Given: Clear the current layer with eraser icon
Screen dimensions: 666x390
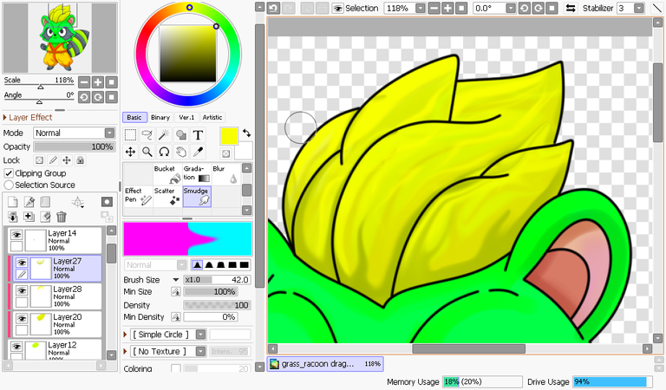Looking at the screenshot, I should pyautogui.click(x=45, y=217).
